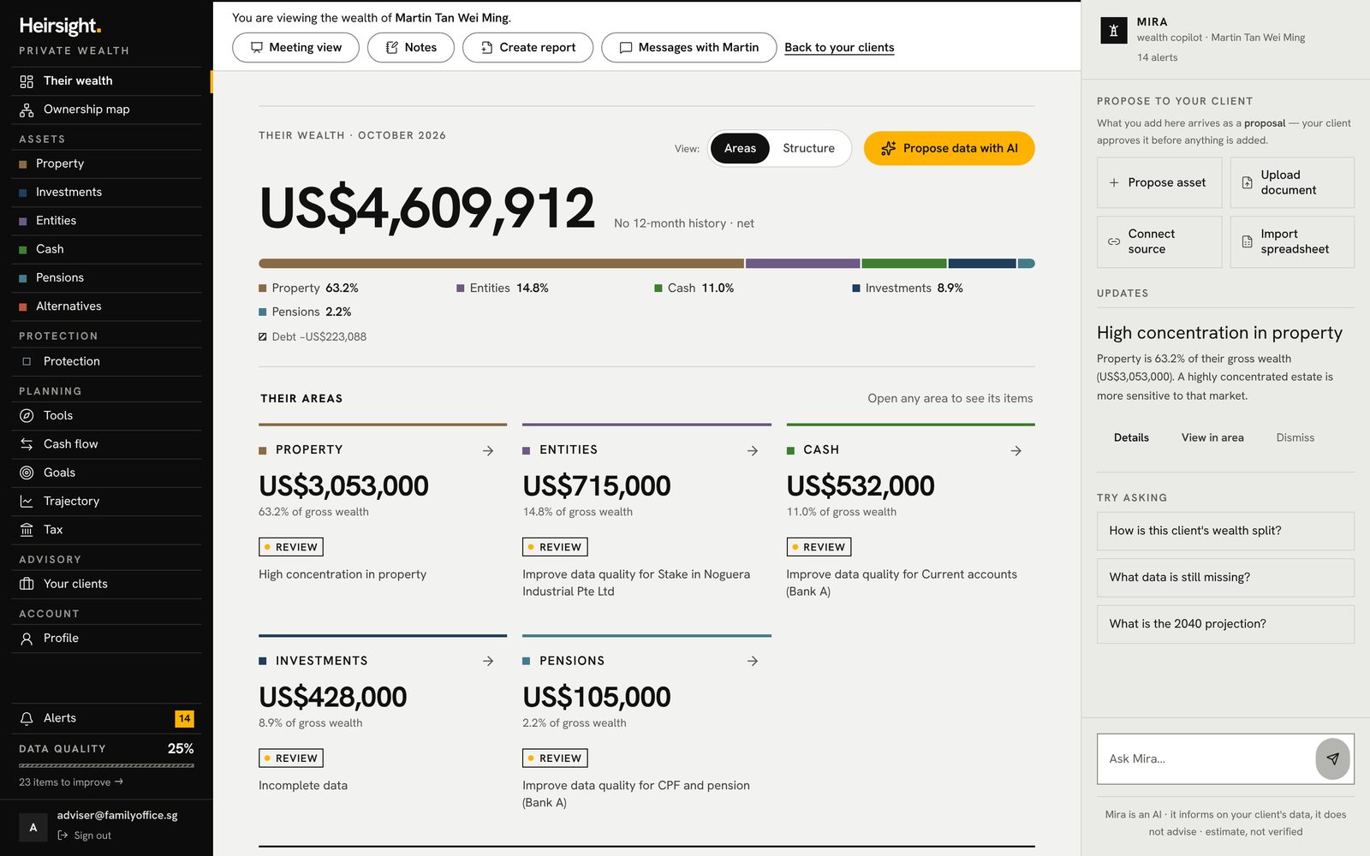Image resolution: width=1370 pixels, height=856 pixels.
Task: Click Cash green bar segment
Action: 904,264
